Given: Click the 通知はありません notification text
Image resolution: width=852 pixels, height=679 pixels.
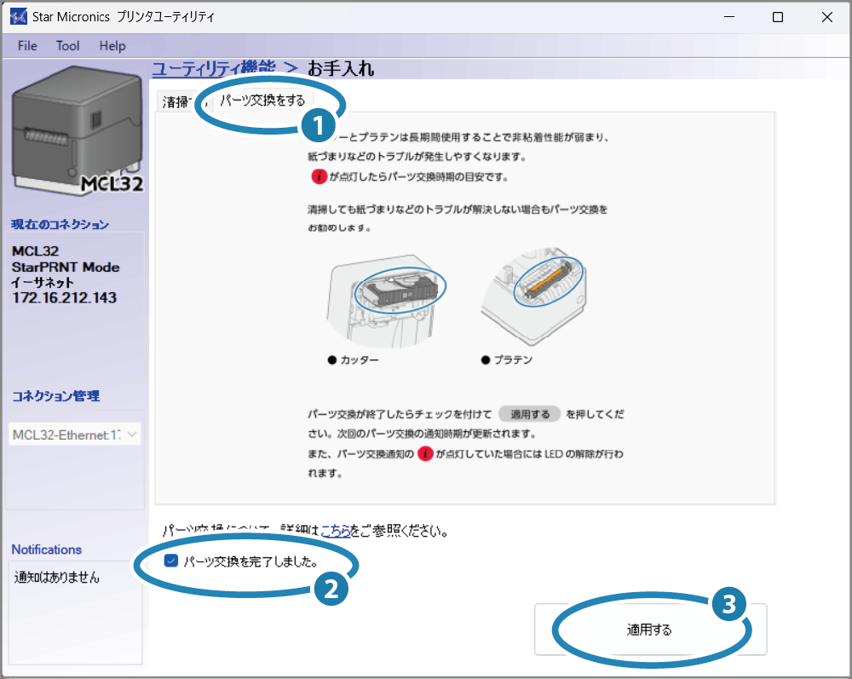Looking at the screenshot, I should tap(56, 577).
